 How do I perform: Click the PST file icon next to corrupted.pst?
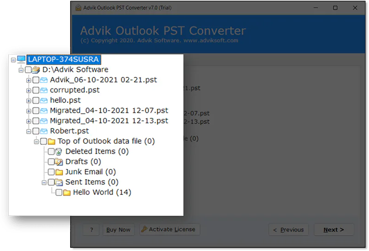click(44, 90)
